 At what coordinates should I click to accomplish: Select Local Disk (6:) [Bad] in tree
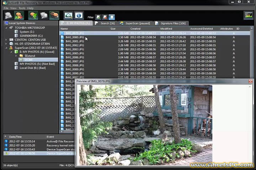pos(32,68)
